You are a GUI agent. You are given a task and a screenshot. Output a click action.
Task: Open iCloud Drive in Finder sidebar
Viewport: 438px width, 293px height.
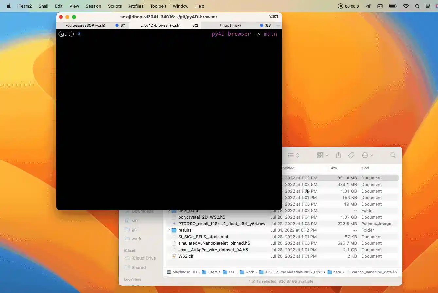point(144,258)
